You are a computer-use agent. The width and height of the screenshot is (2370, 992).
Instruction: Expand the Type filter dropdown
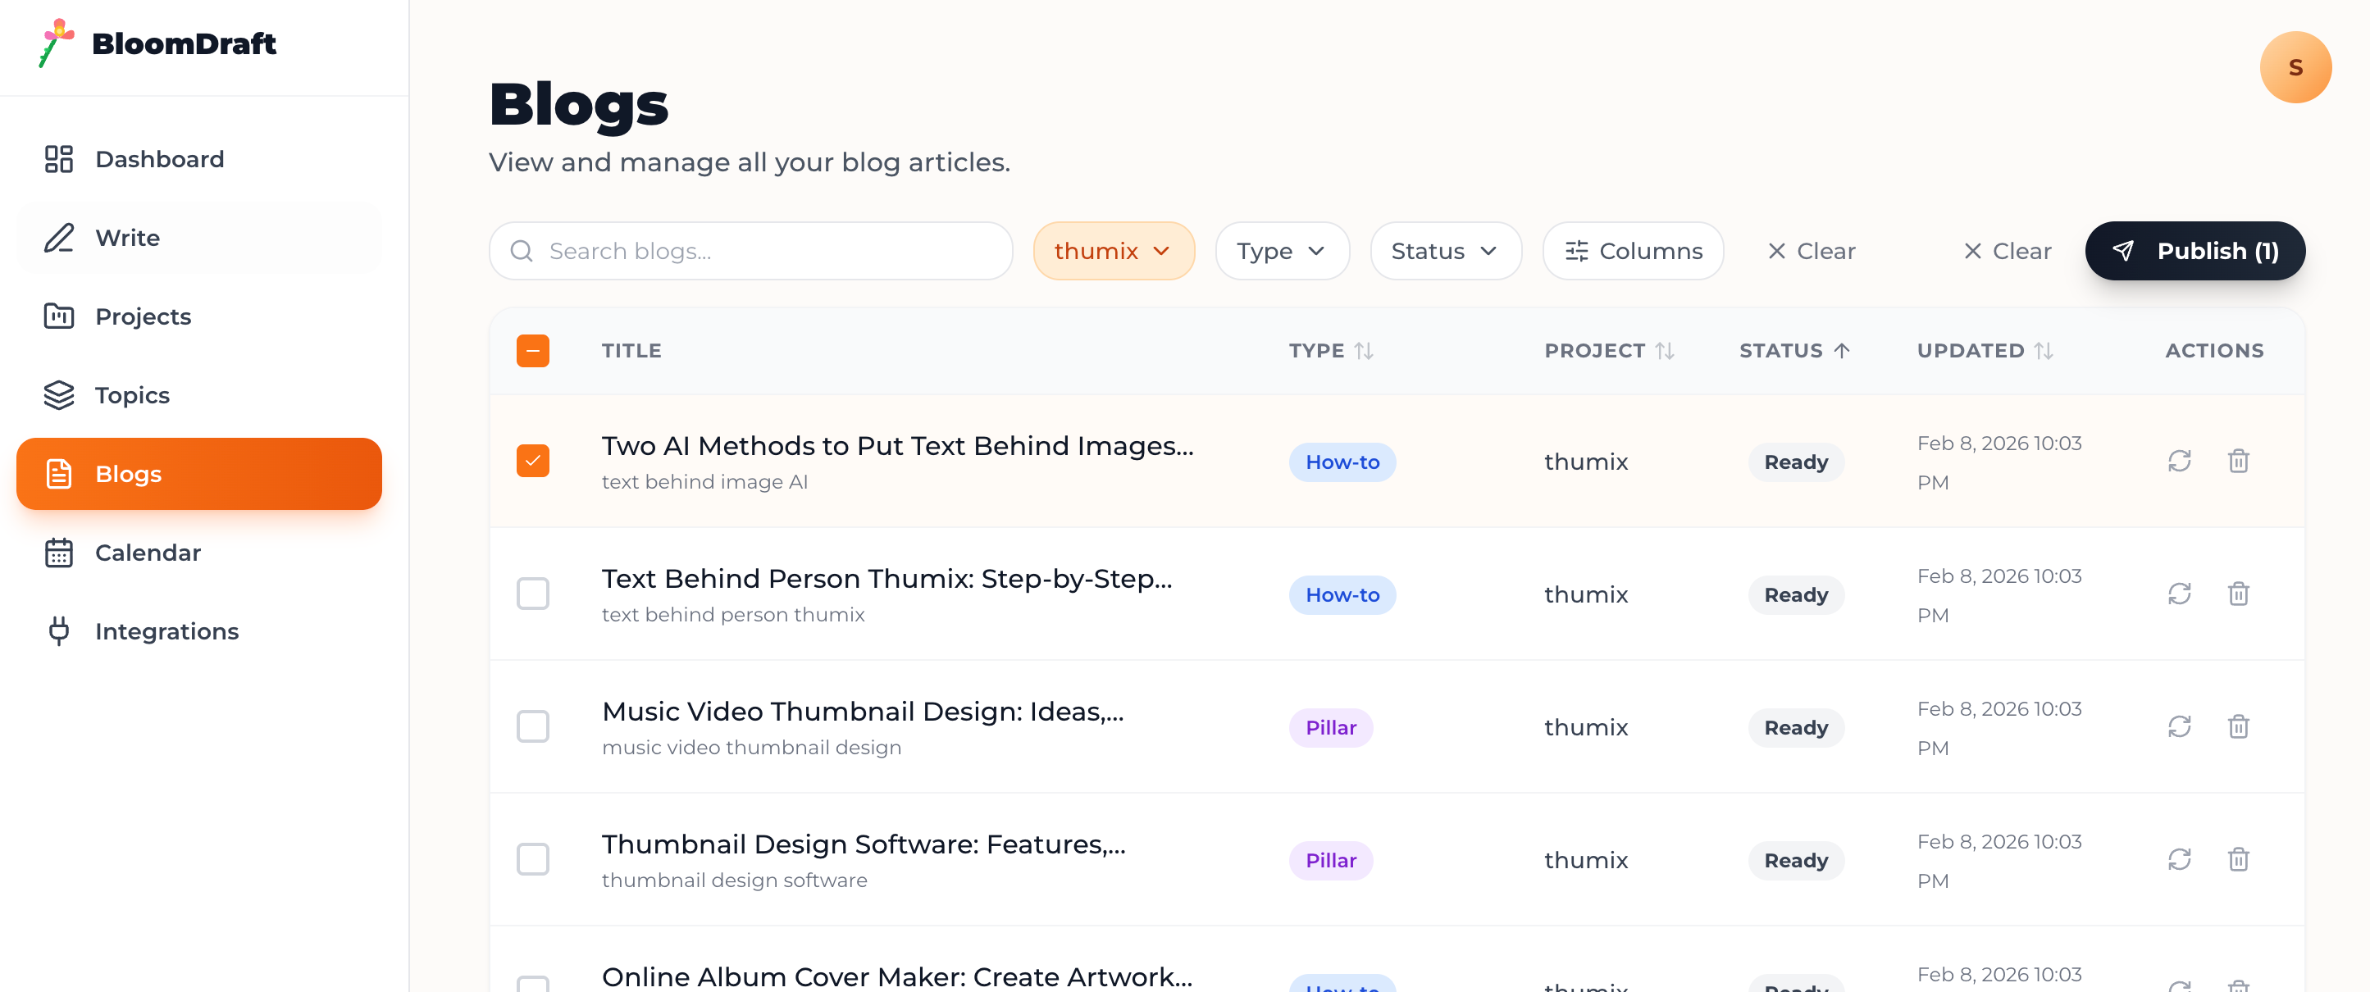pos(1282,251)
